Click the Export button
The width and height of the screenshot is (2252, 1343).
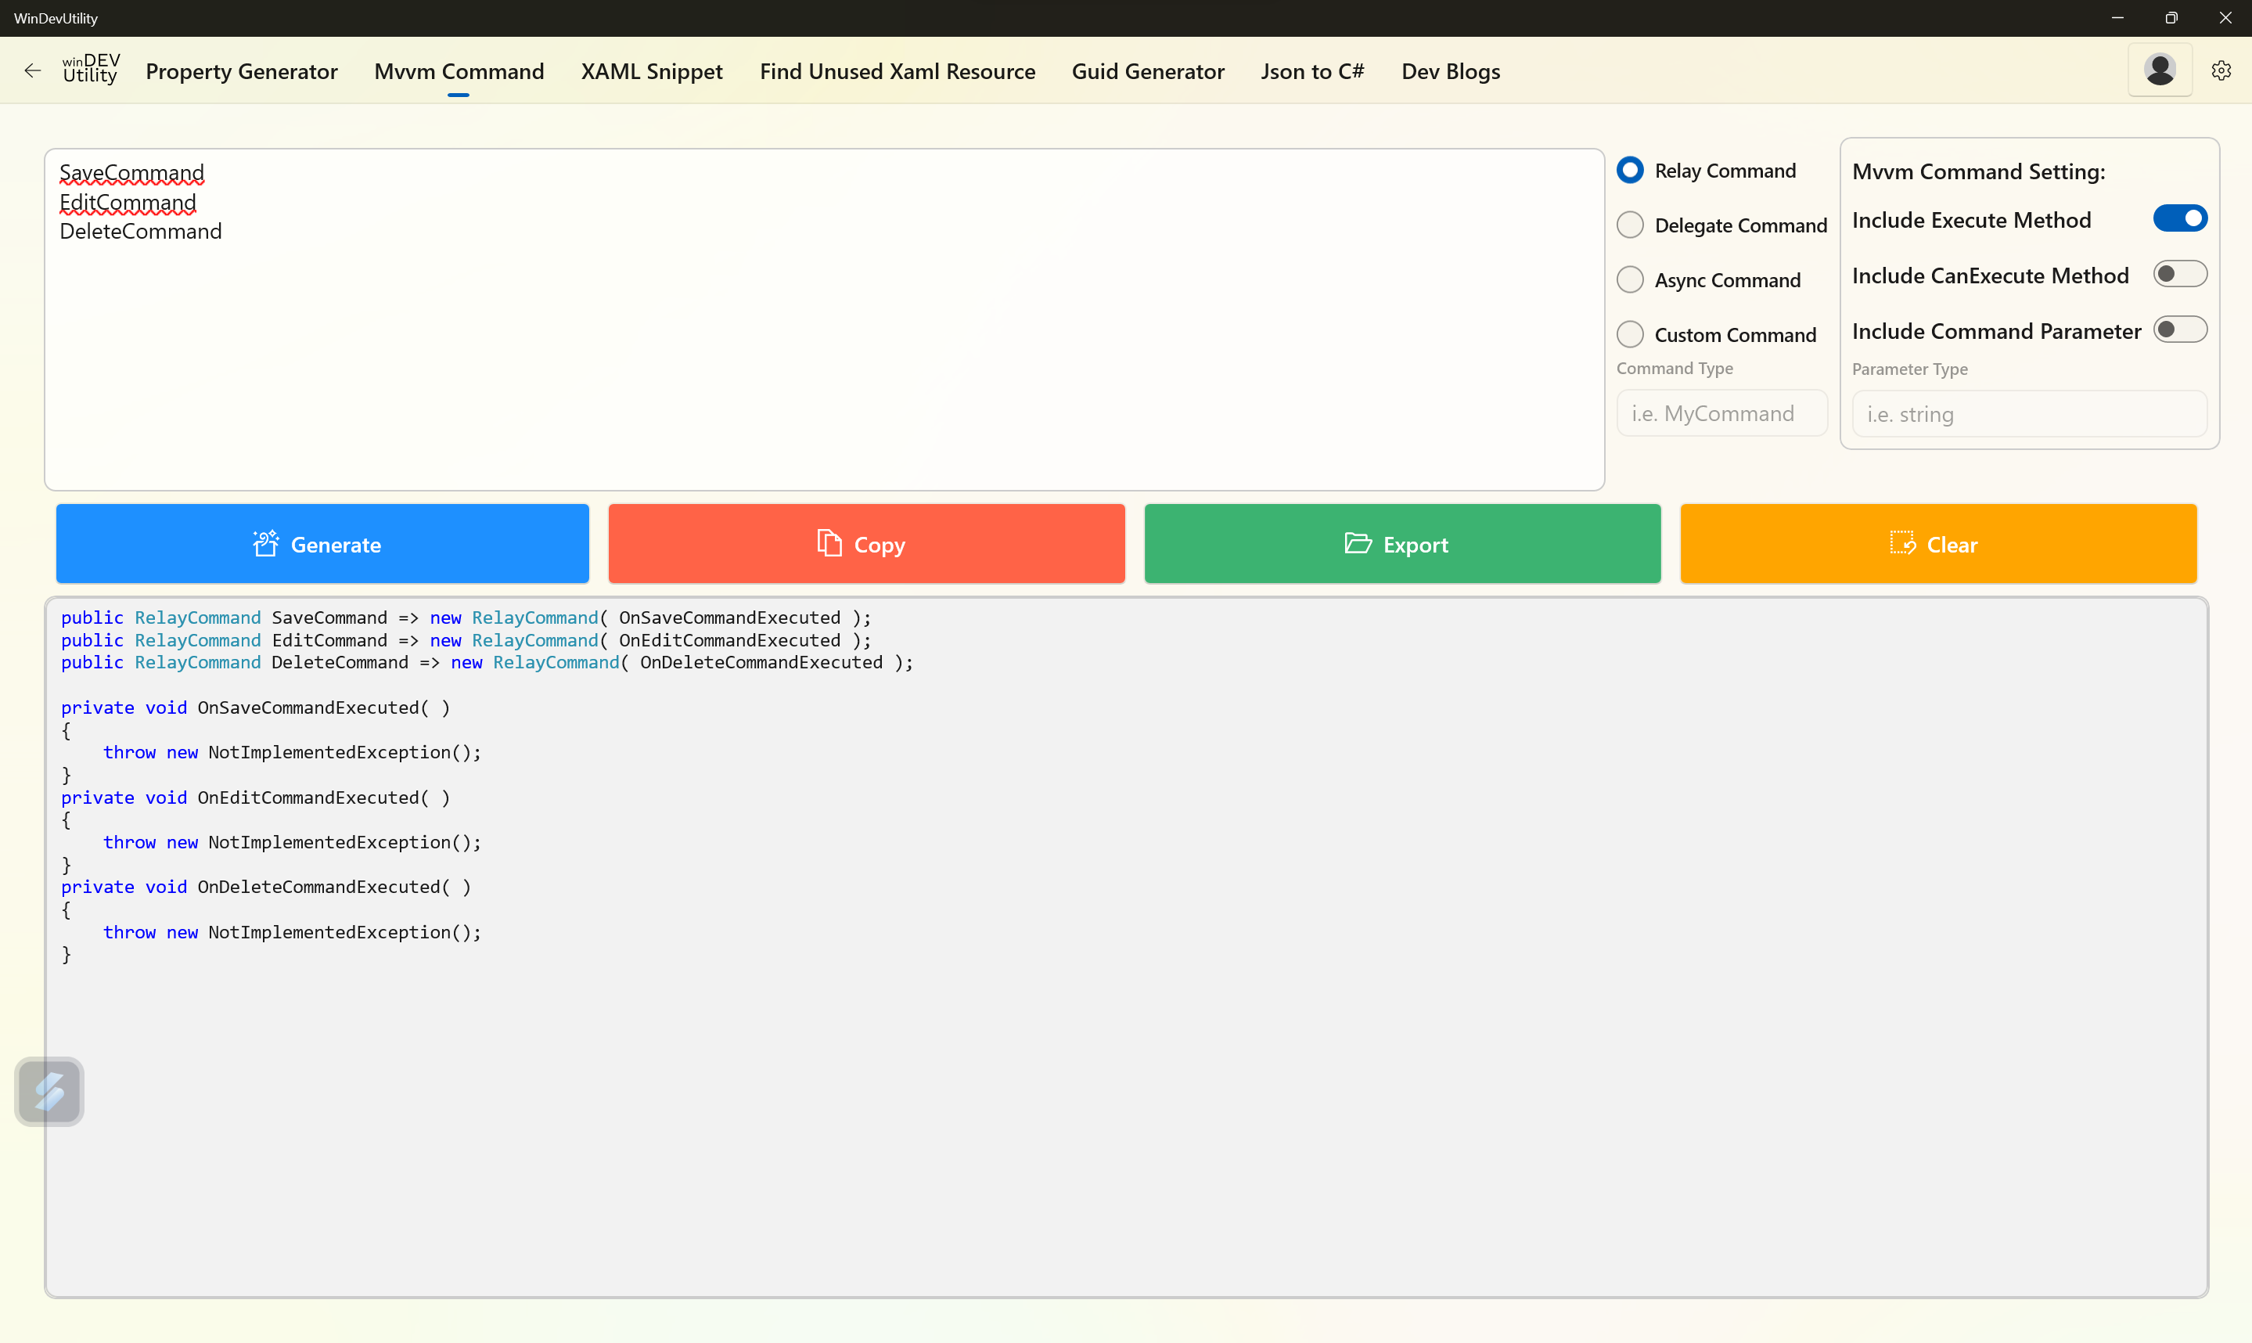coord(1401,544)
